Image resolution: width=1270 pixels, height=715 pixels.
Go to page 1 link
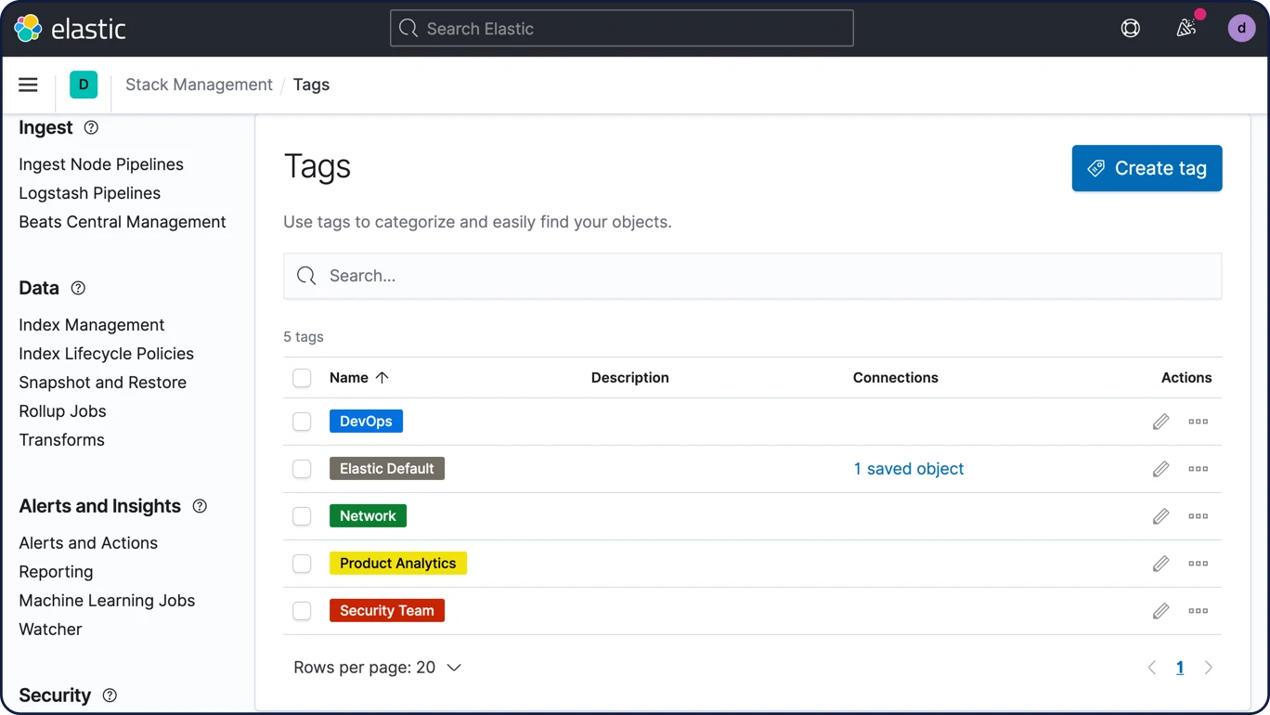pos(1180,668)
